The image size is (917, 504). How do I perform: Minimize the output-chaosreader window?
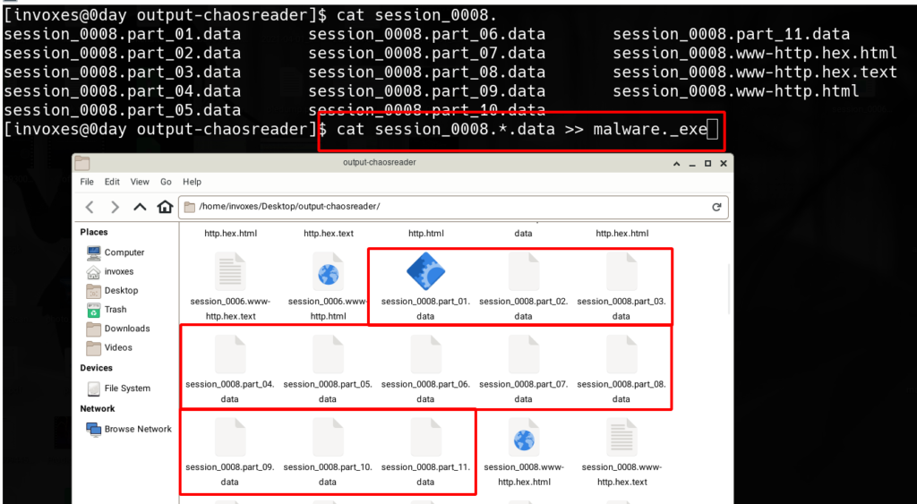692,163
